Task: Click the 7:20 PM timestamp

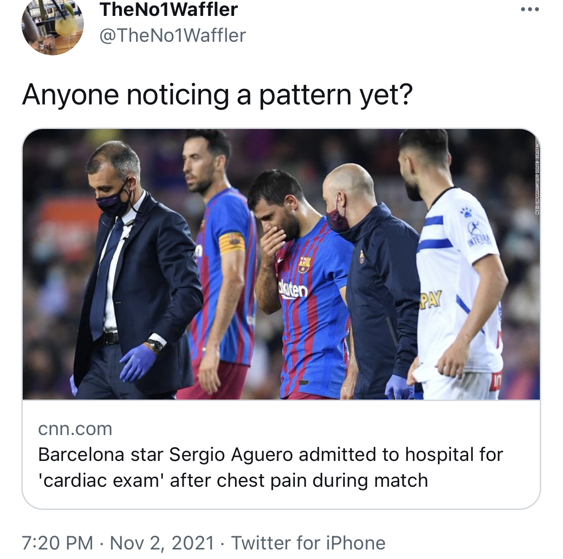Action: (57, 543)
